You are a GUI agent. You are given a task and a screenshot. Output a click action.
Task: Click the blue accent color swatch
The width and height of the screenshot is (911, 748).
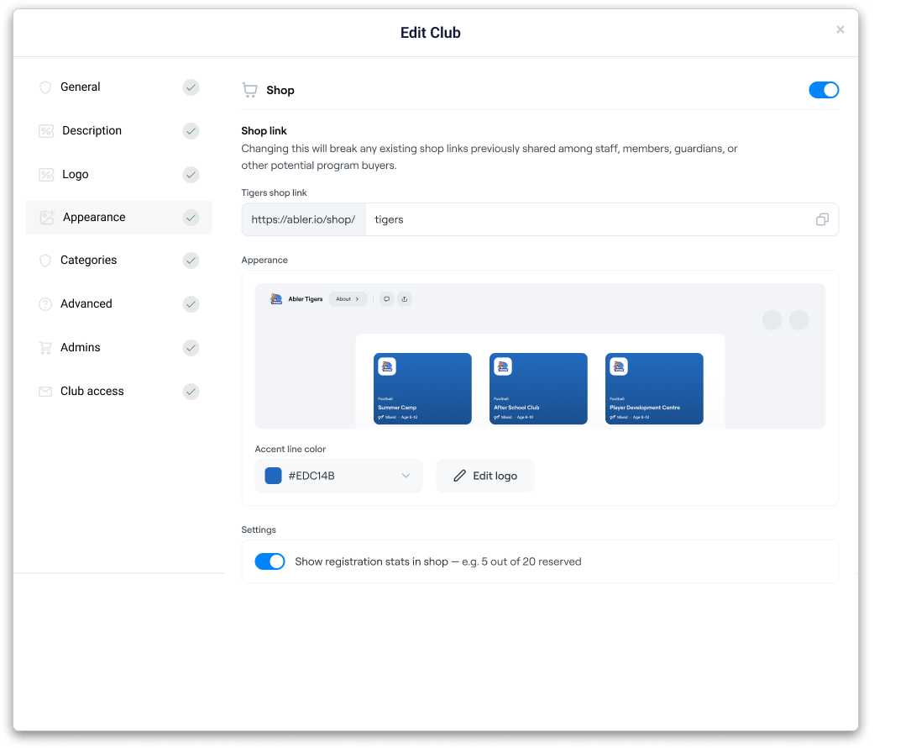[273, 476]
